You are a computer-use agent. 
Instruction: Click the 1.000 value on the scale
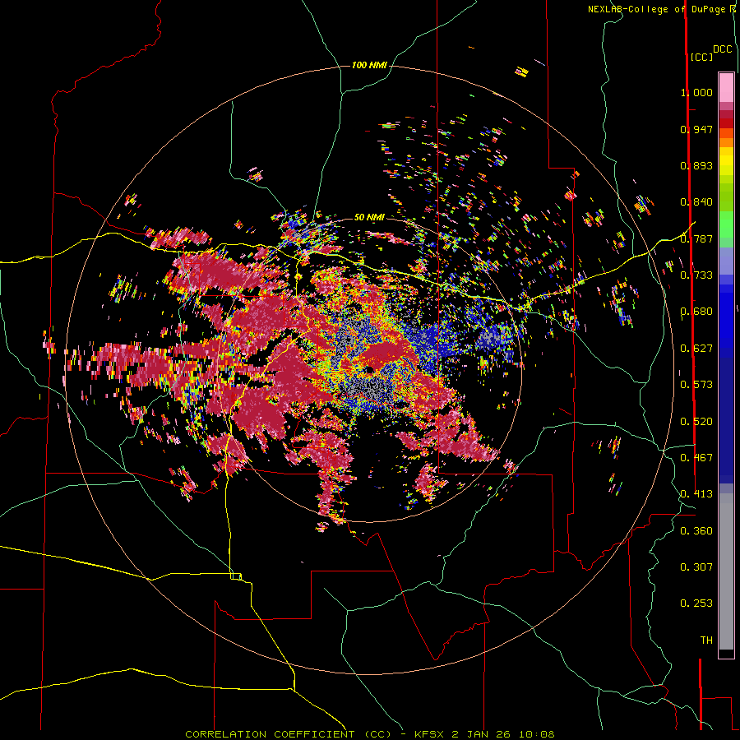(696, 92)
